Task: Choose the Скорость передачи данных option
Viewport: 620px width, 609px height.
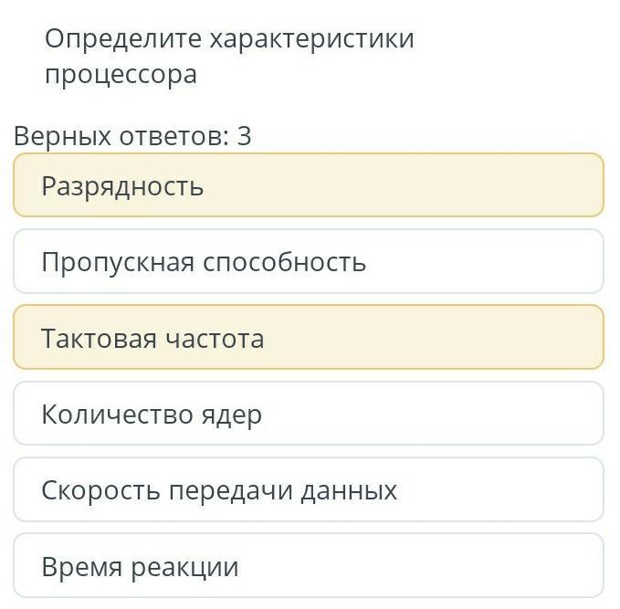Action: (x=309, y=490)
